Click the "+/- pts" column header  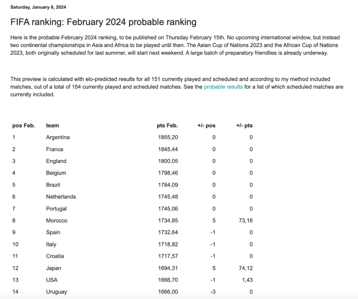click(244, 125)
